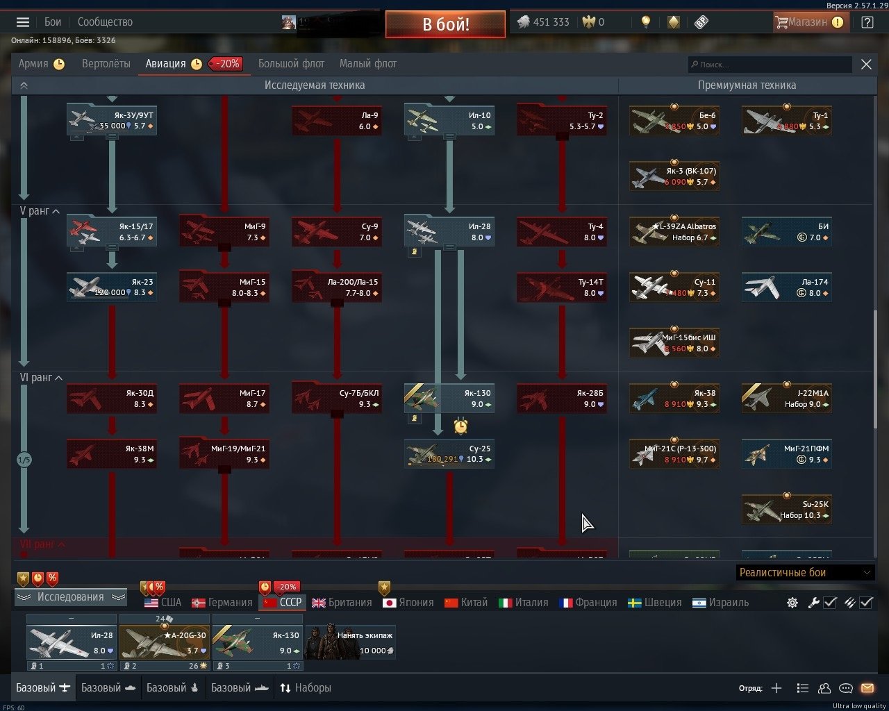Open the Бои menu
The height and width of the screenshot is (711, 889).
pos(53,22)
